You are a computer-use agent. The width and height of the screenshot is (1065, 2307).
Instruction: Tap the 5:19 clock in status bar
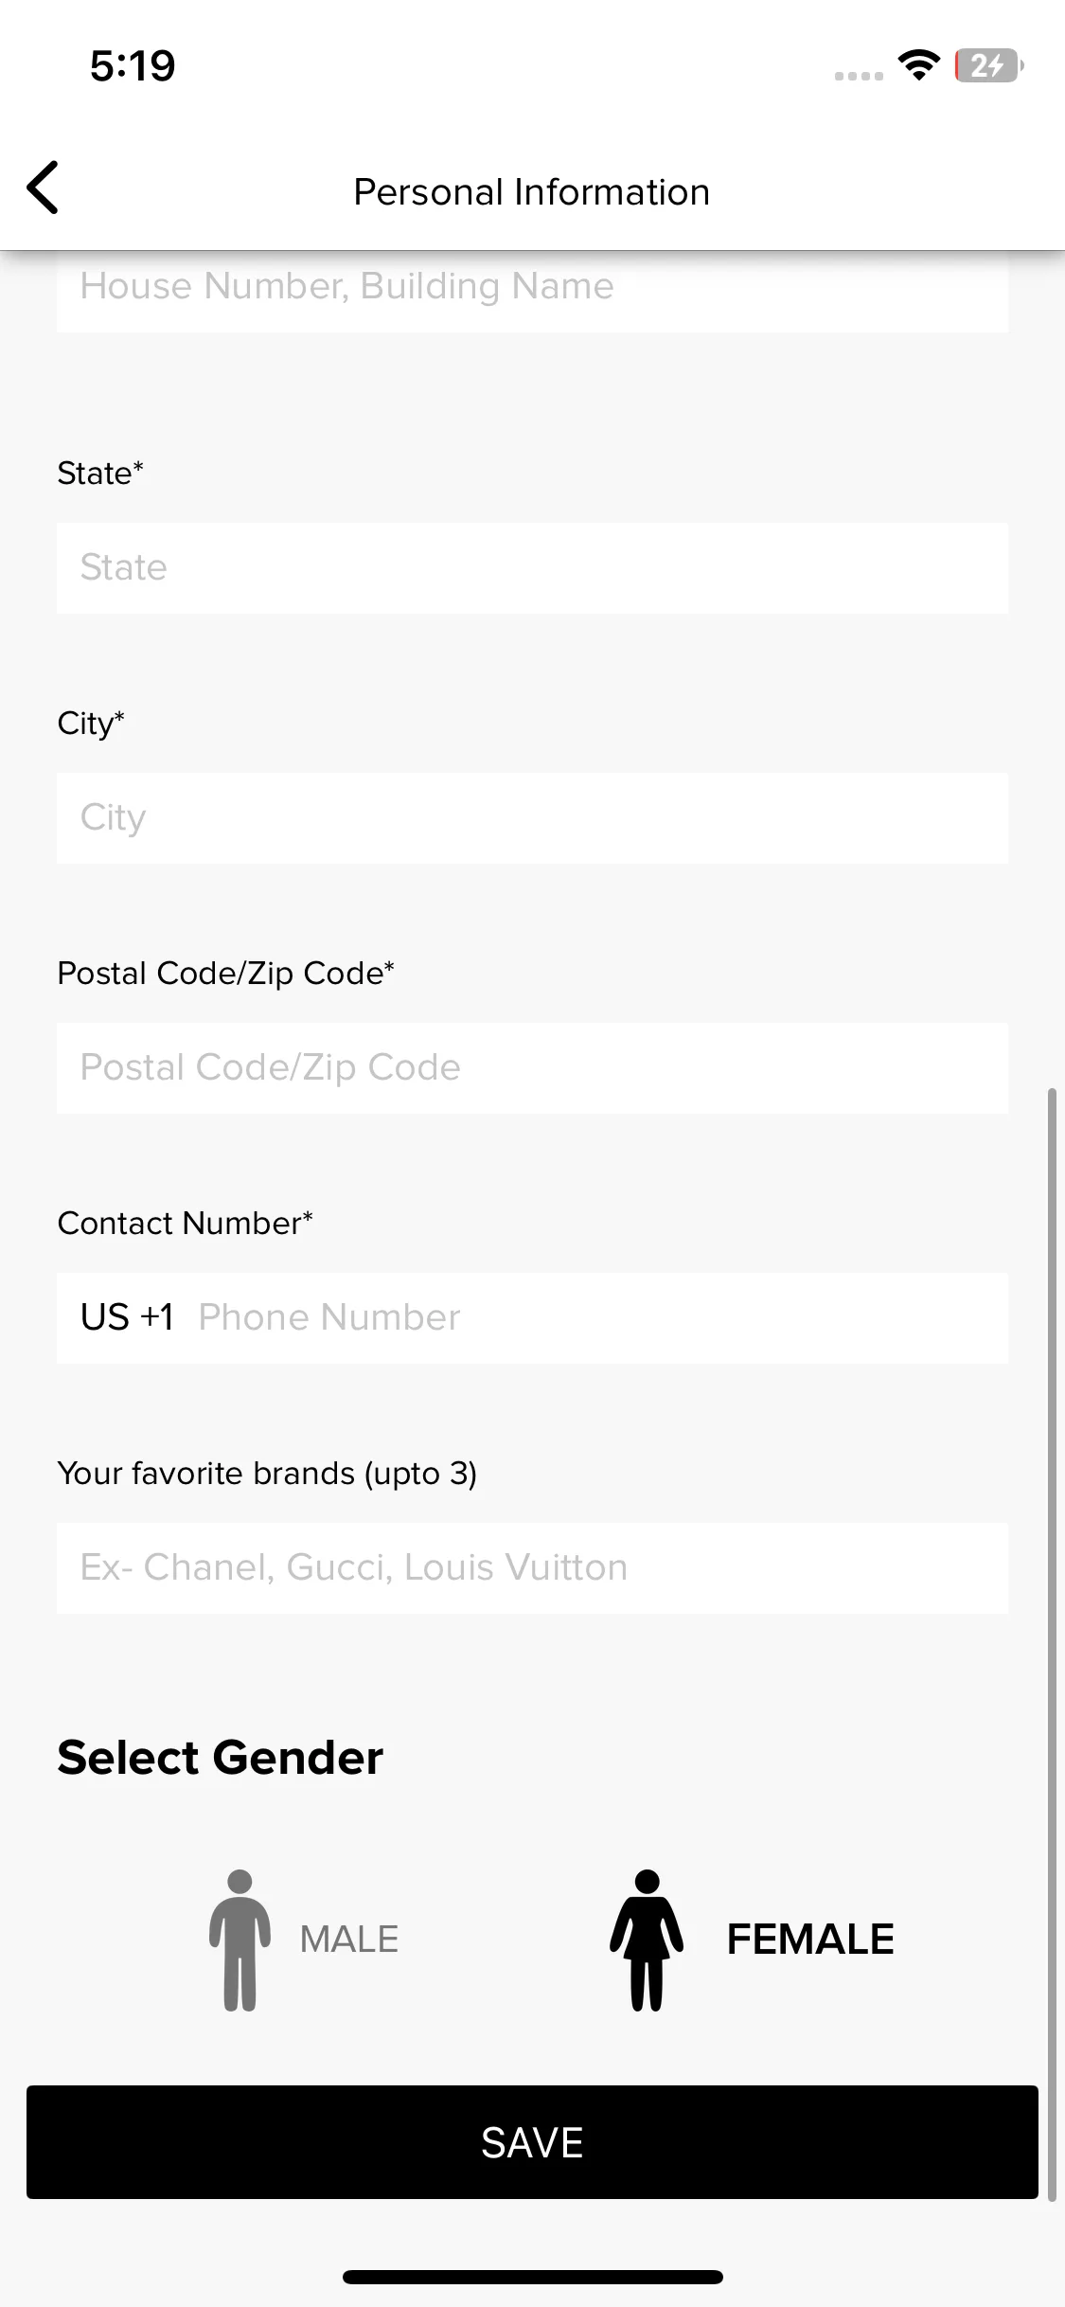click(x=133, y=65)
